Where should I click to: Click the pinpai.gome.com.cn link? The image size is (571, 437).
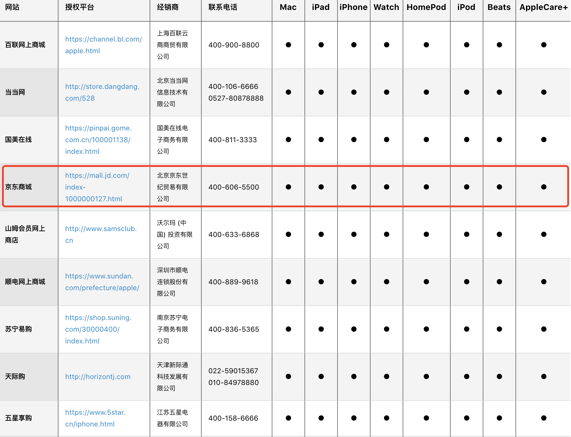point(98,140)
